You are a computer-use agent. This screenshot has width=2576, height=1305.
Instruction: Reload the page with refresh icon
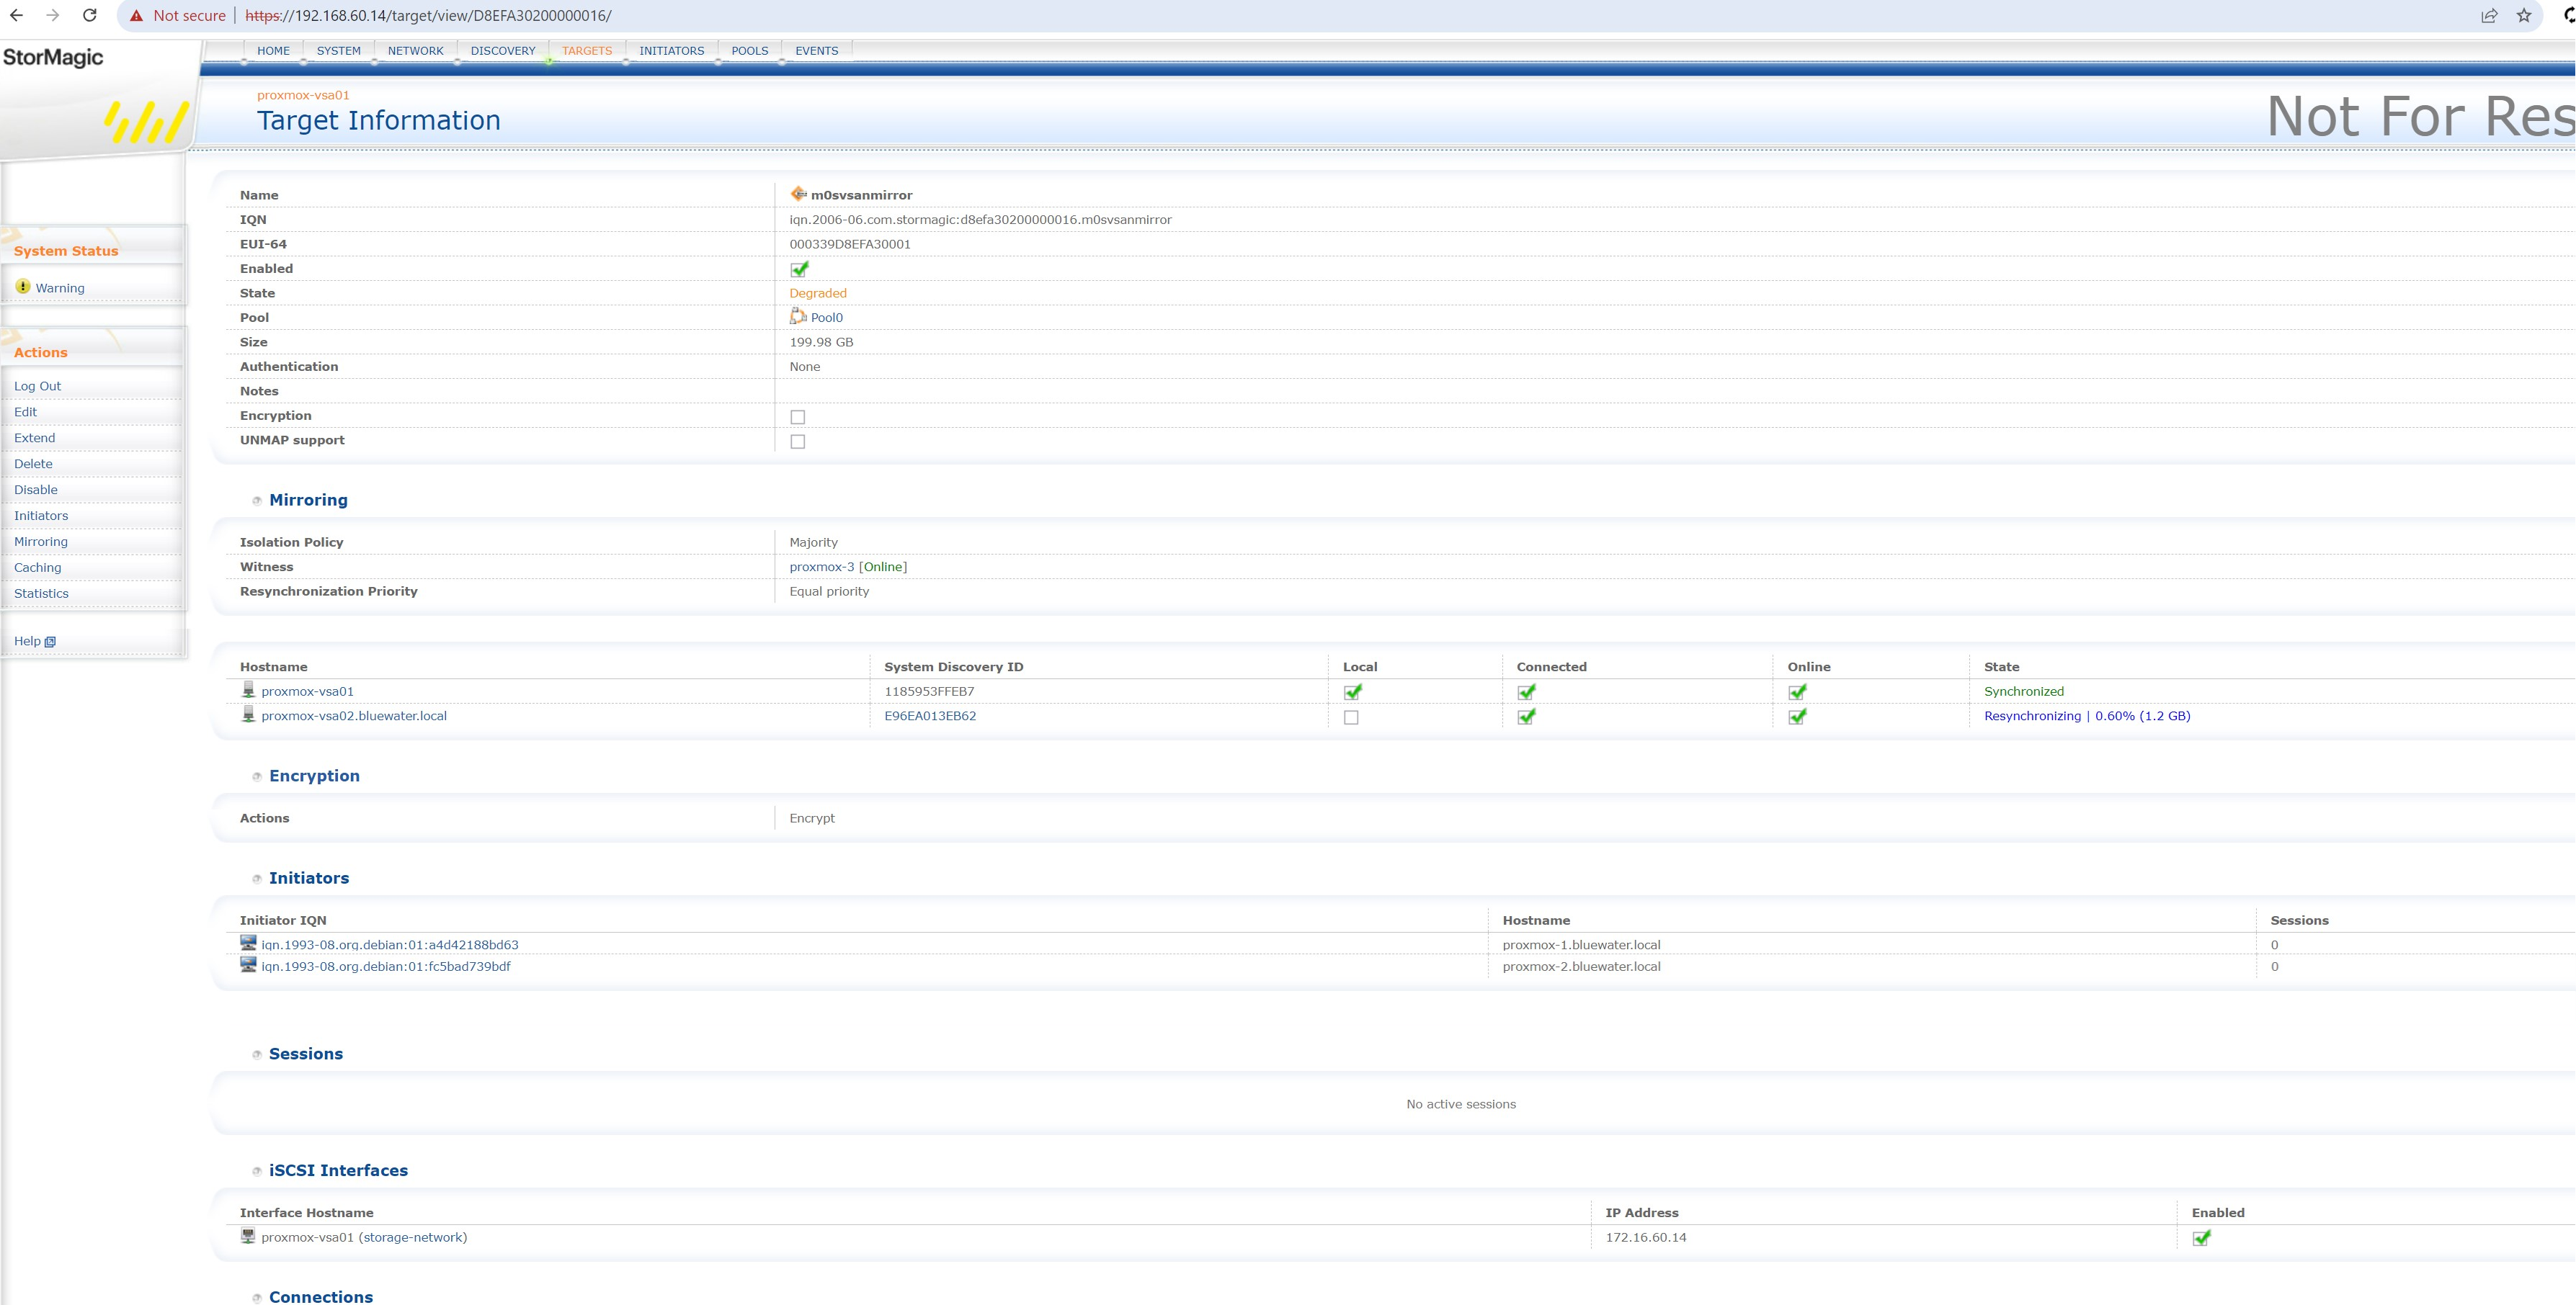90,16
